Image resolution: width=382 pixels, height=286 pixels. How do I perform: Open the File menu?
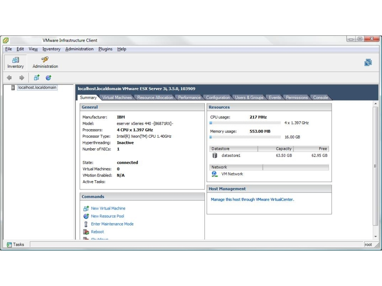[9, 49]
